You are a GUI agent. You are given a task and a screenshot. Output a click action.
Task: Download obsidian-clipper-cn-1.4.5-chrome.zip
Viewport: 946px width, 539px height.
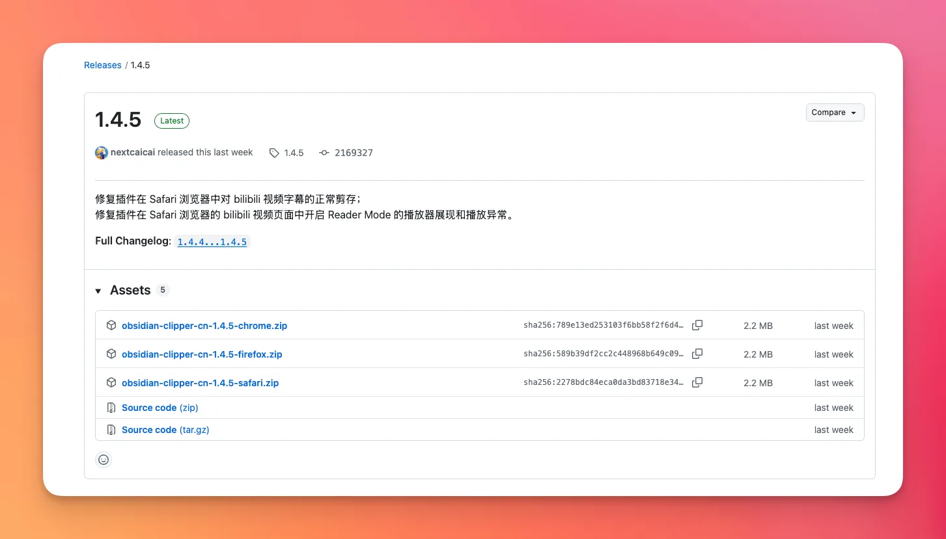coord(204,326)
